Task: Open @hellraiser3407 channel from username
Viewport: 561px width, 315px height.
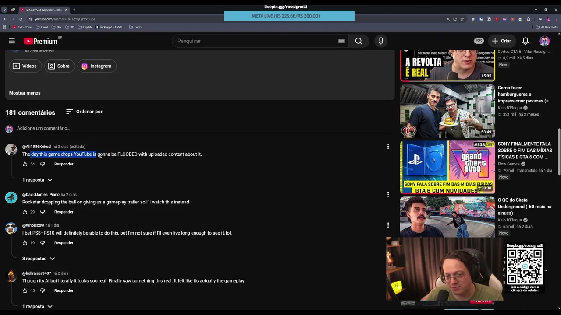Action: click(x=37, y=273)
